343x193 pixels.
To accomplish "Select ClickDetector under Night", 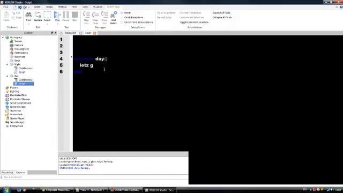I will [x=26, y=68].
